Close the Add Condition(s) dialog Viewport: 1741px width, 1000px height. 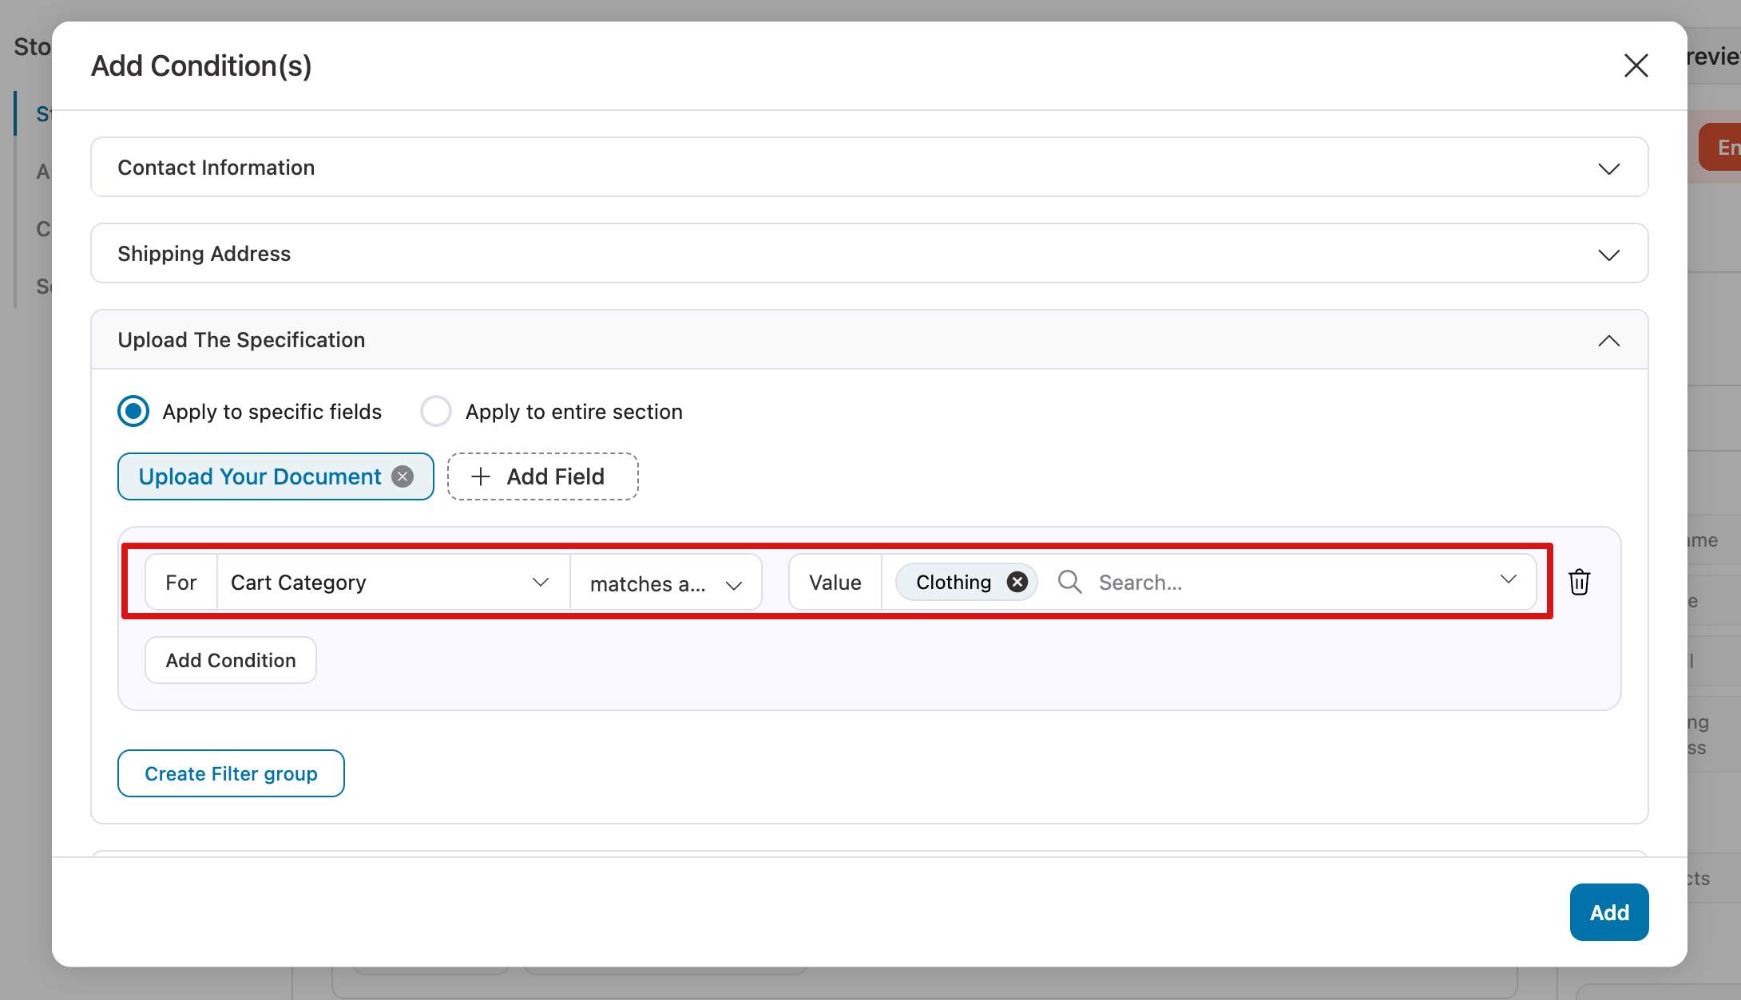1636,65
